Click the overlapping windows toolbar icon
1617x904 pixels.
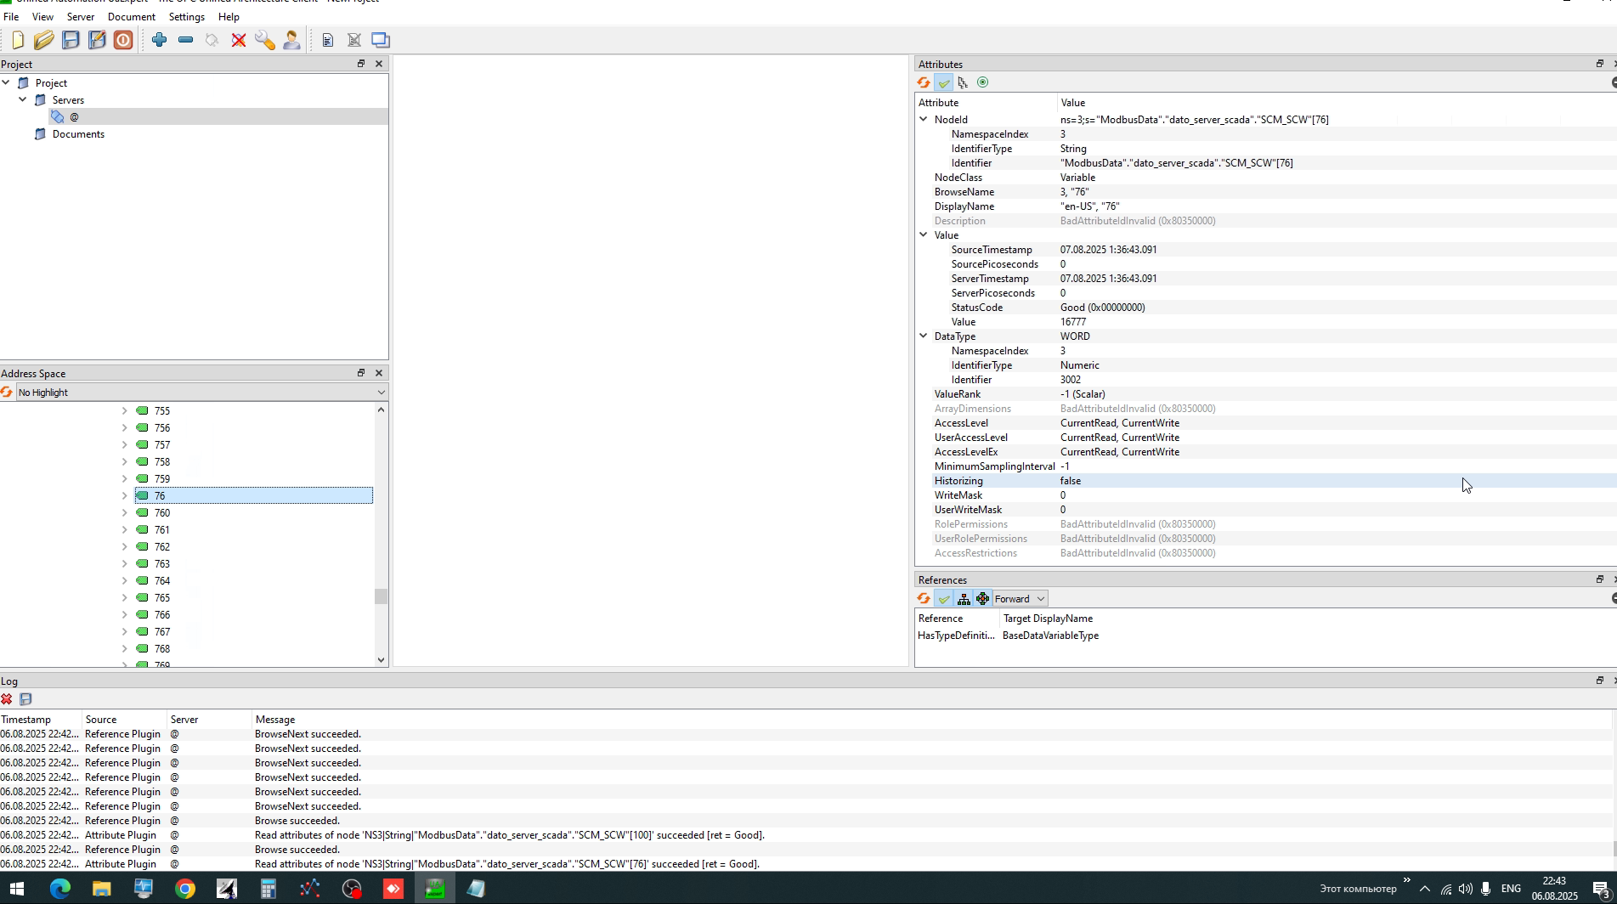(381, 40)
